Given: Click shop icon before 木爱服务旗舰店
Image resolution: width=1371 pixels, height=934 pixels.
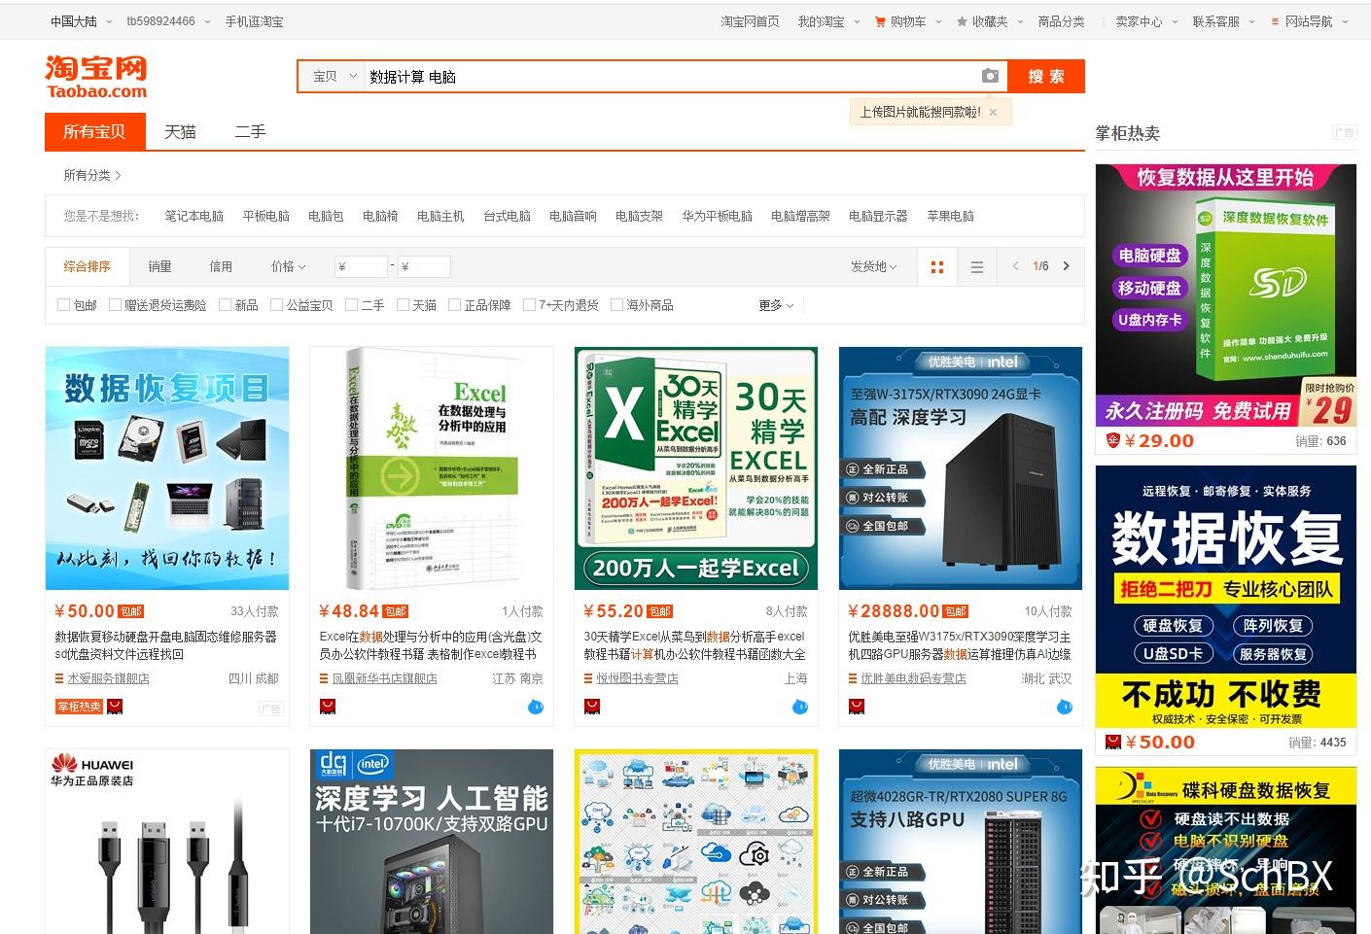Looking at the screenshot, I should click(59, 678).
